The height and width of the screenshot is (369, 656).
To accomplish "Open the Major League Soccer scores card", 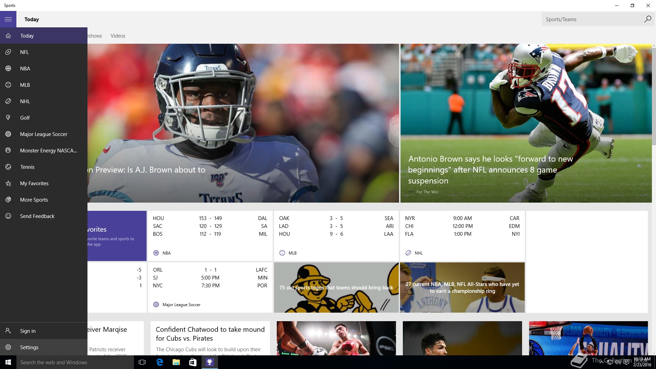I will coord(210,287).
